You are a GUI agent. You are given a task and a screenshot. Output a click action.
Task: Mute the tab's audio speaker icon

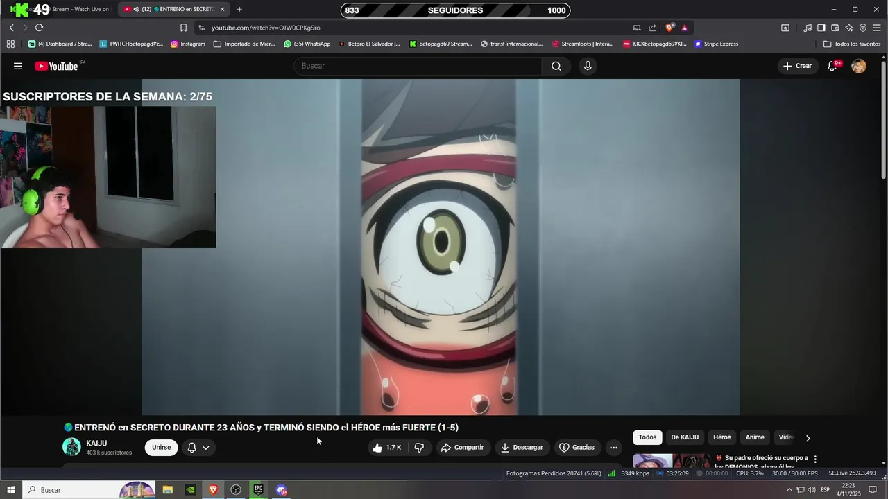click(x=136, y=9)
